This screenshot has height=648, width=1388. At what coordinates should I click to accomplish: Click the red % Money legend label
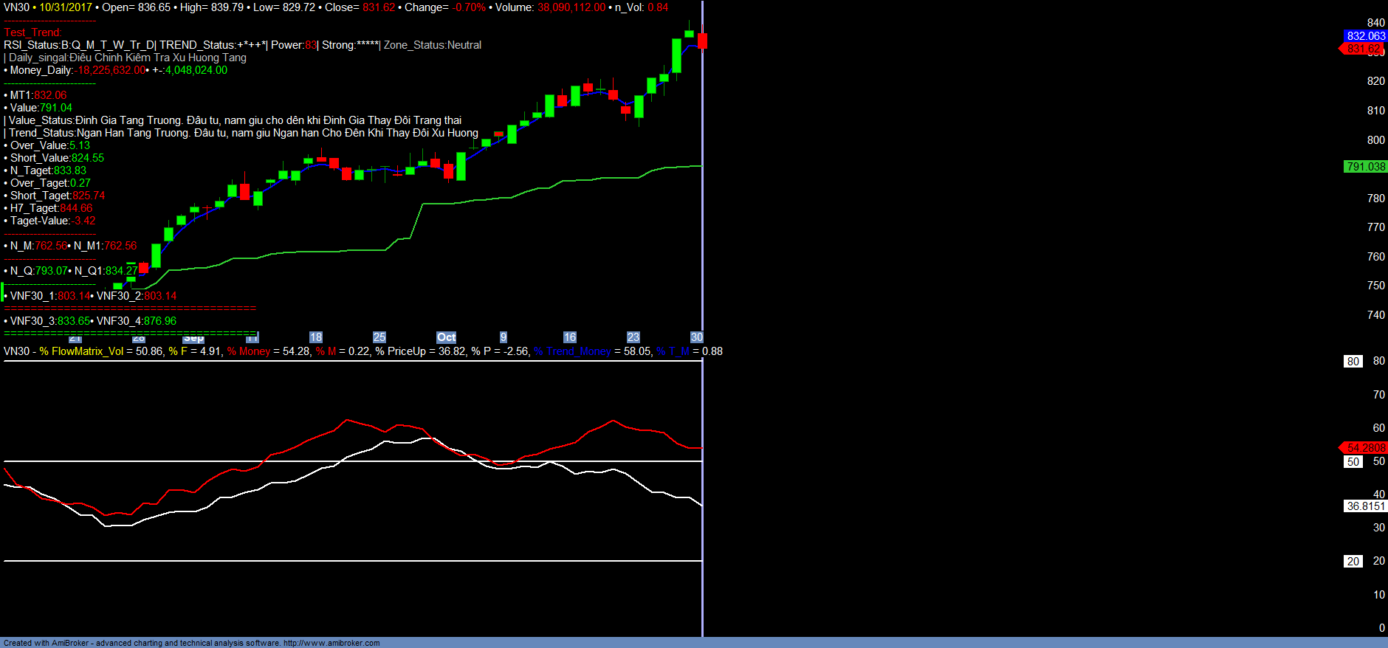coord(249,351)
